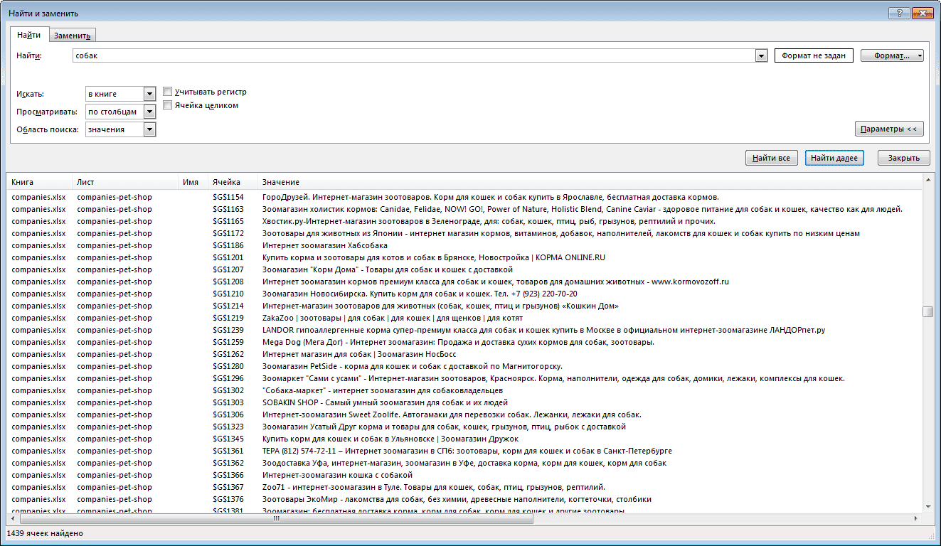Open the Просматривать dropdown (по столбцам)
The width and height of the screenshot is (941, 546).
pyautogui.click(x=149, y=112)
